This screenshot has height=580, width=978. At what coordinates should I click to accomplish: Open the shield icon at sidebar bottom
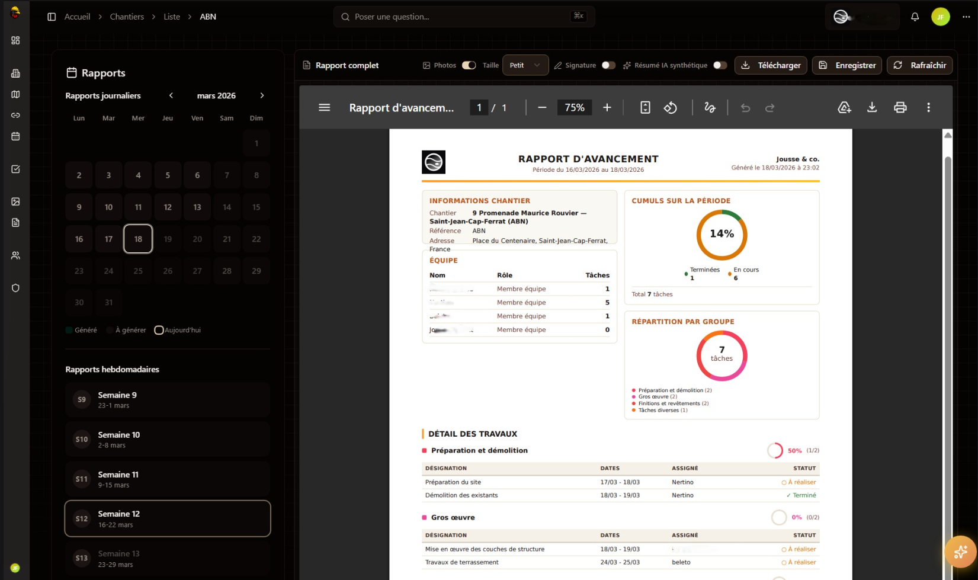pyautogui.click(x=15, y=288)
